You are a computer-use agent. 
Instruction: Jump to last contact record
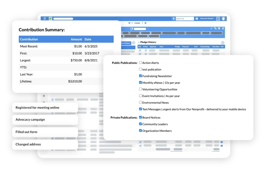[145, 23]
